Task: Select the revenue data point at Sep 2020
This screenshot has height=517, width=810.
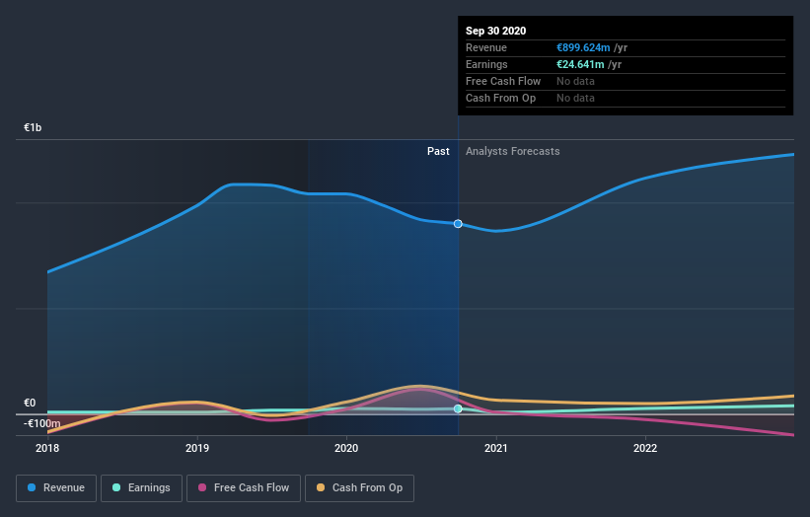Action: point(458,224)
